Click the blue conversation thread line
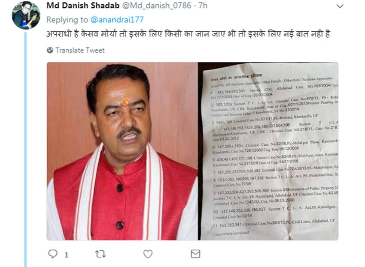The image size is (365, 267). click(26, 149)
